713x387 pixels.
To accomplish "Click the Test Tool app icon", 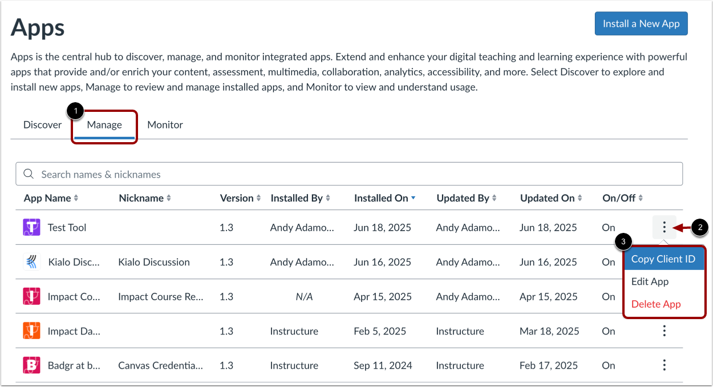I will tap(32, 227).
